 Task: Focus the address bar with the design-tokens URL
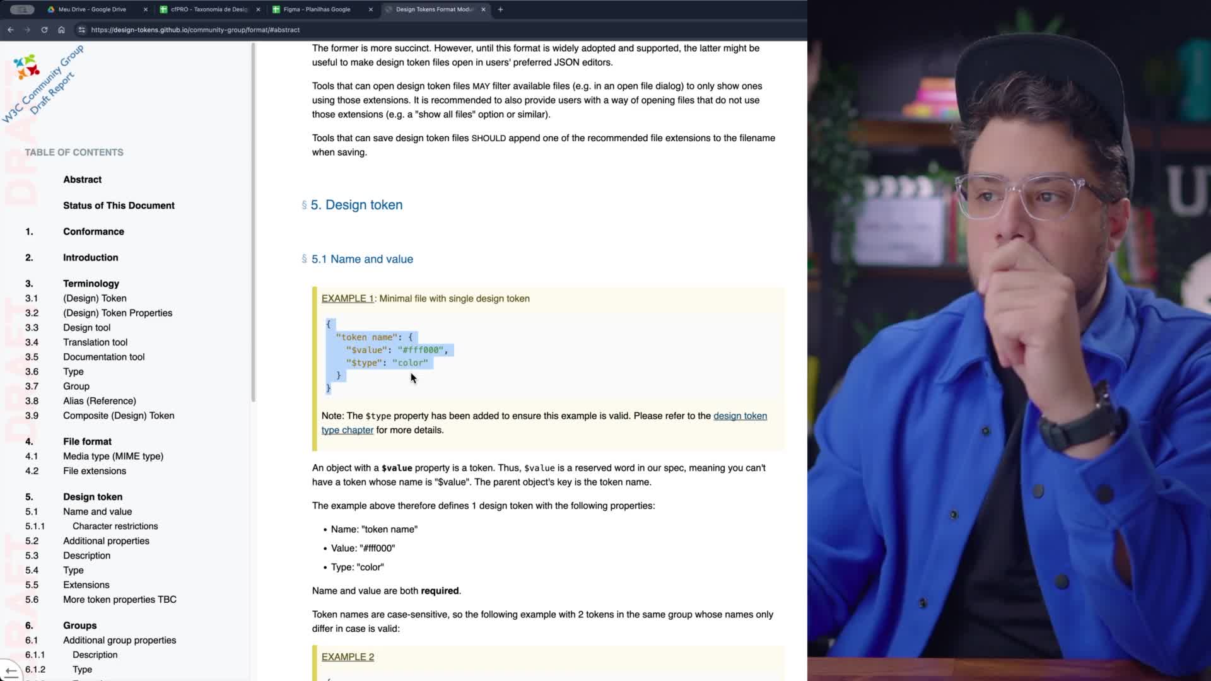196,30
